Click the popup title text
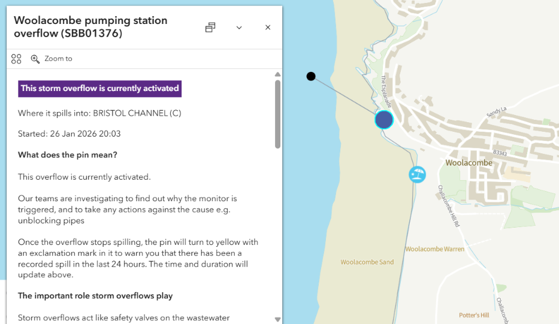The image size is (559, 324). [x=90, y=27]
